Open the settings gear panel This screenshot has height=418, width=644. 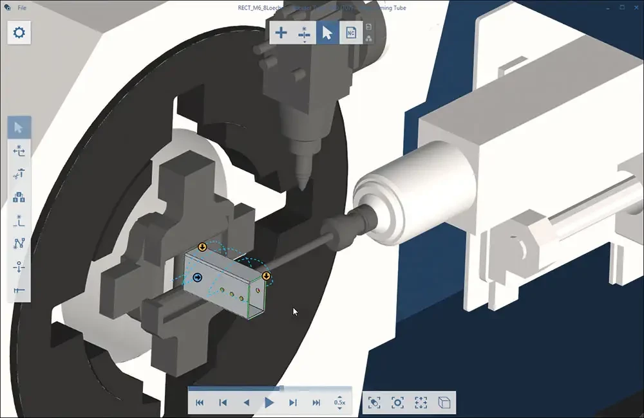19,32
